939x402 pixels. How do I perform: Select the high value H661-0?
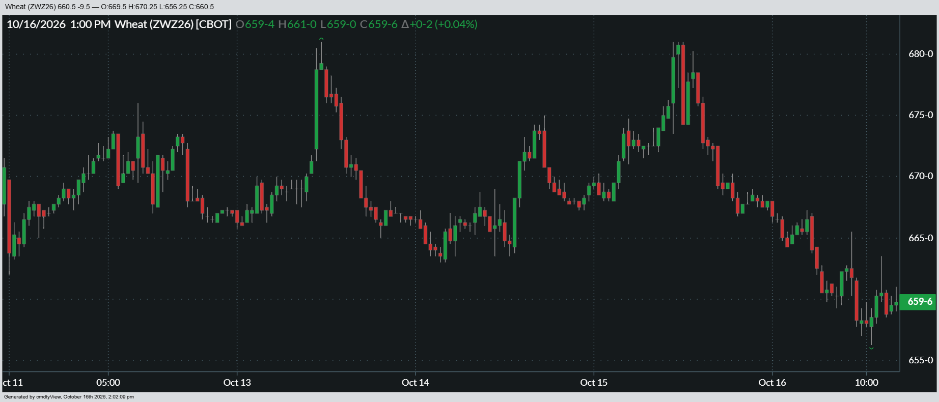click(297, 24)
